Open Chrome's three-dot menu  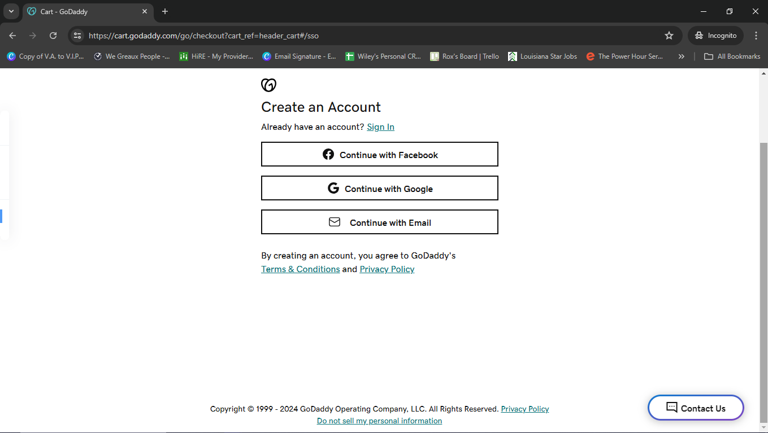pos(756,35)
